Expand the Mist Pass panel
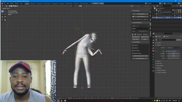Image resolution: width=182 pixels, height=102 pixels. click(x=159, y=63)
